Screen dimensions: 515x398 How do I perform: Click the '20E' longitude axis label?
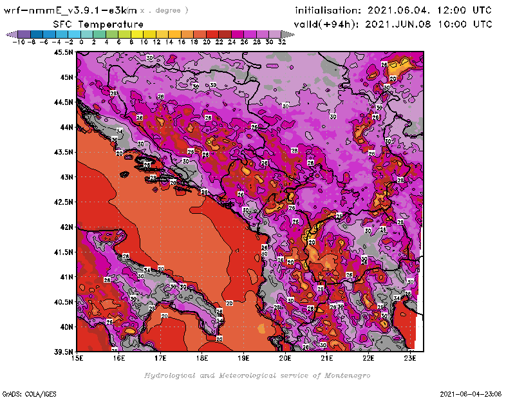(285, 358)
